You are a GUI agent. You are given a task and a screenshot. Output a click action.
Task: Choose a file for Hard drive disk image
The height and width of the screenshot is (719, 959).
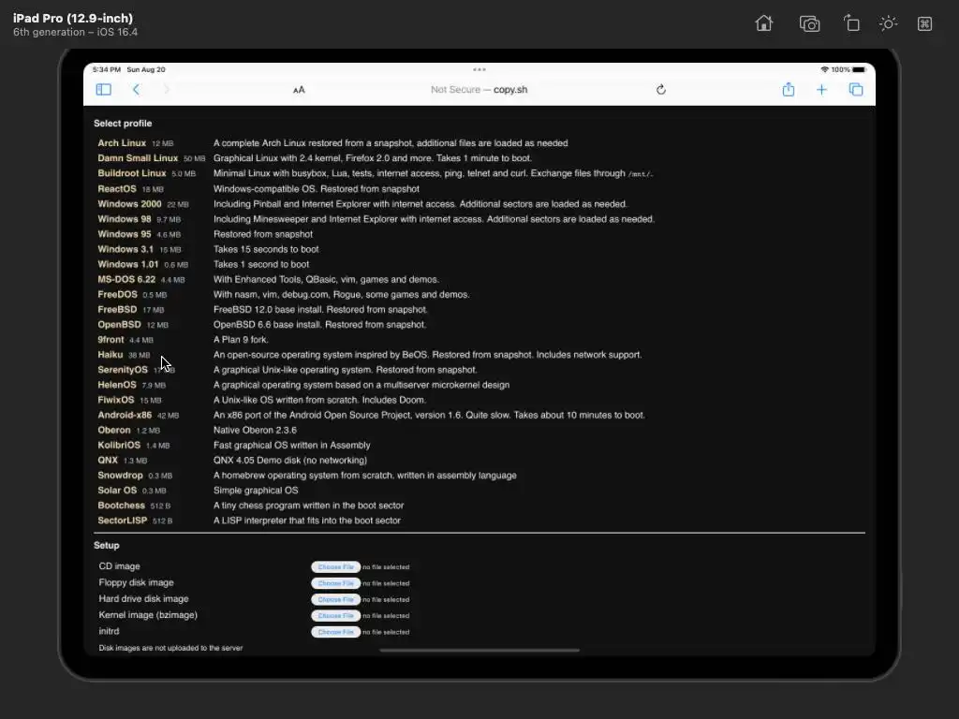pos(336,599)
